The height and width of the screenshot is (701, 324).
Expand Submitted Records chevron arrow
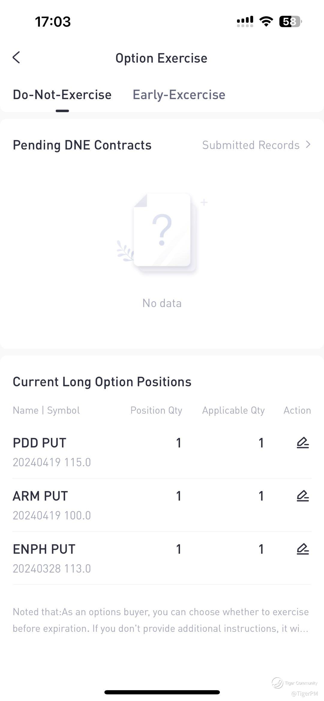coord(308,145)
